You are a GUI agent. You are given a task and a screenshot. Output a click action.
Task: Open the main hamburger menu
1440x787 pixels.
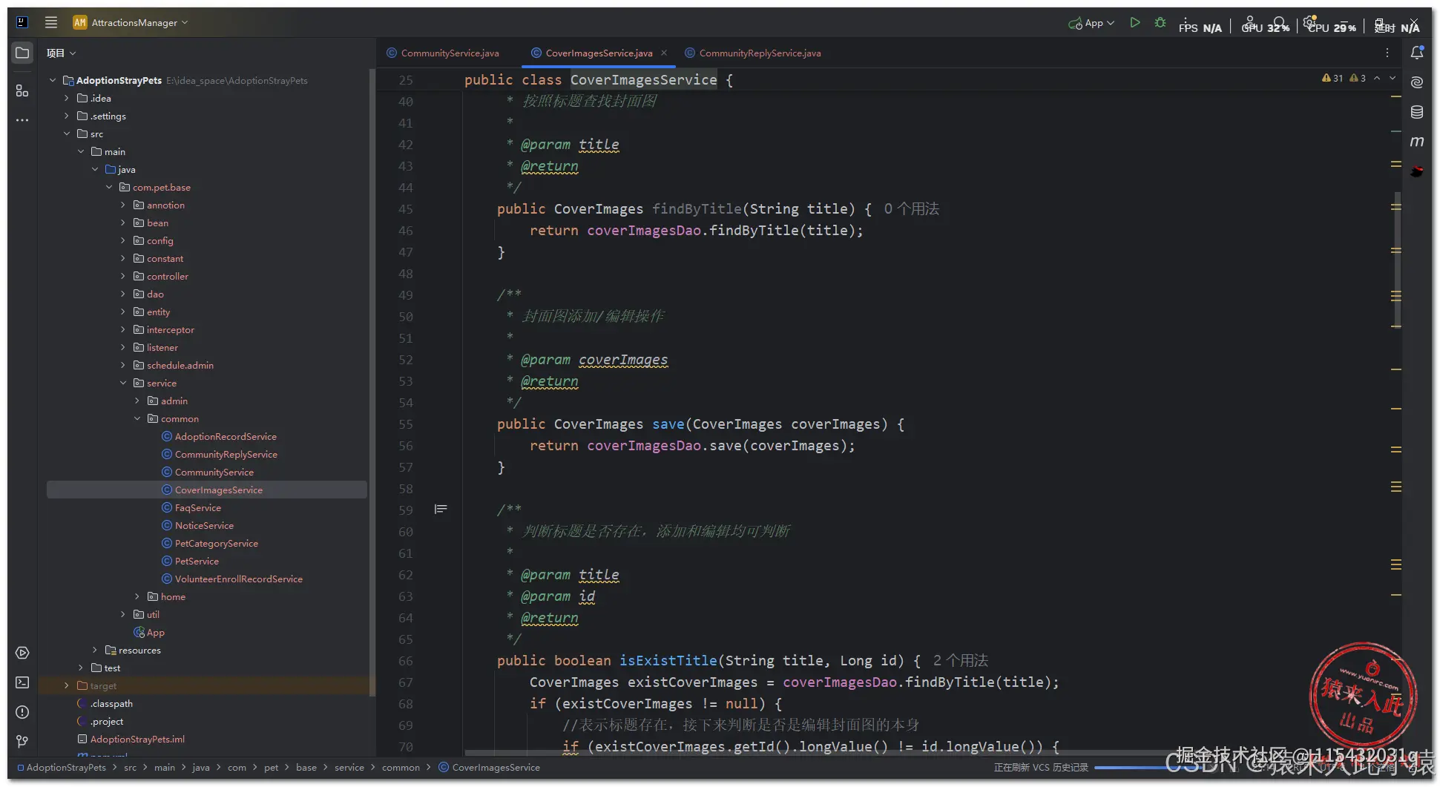click(x=51, y=22)
